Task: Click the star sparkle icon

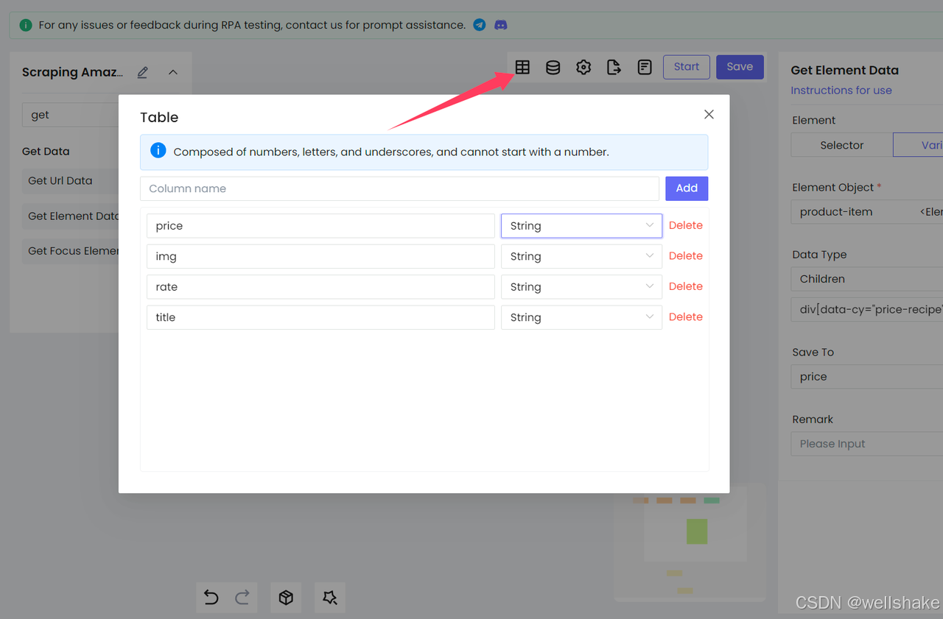Action: (x=330, y=598)
